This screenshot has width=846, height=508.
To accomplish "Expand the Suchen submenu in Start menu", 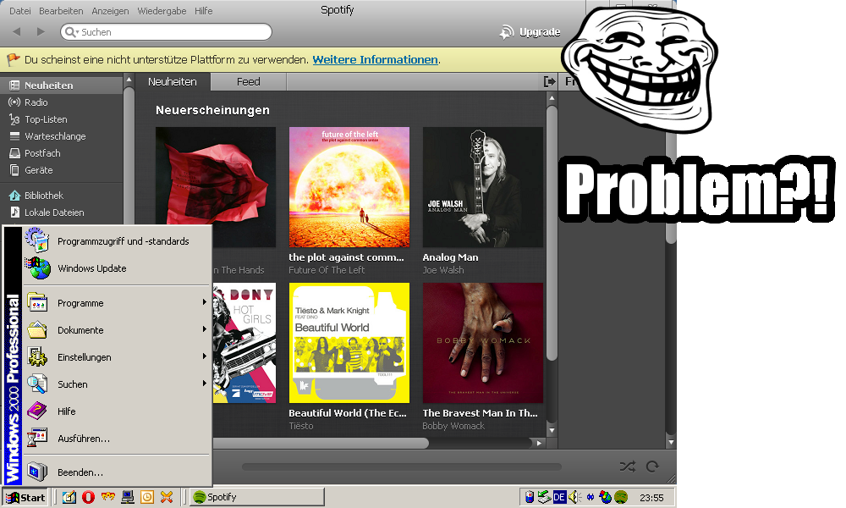I will [117, 384].
